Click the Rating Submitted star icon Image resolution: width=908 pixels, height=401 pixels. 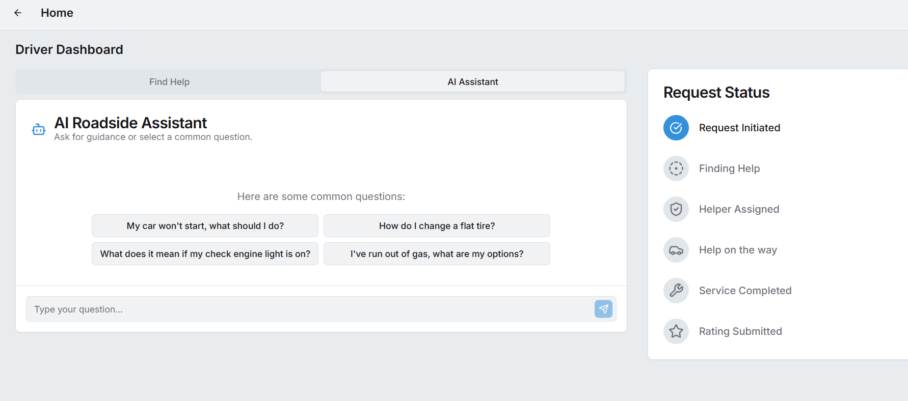pyautogui.click(x=676, y=331)
